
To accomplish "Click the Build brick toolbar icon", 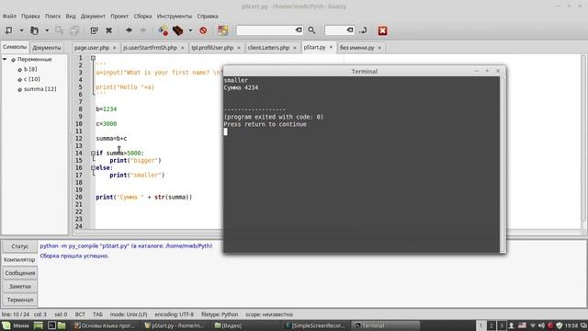I will point(177,30).
